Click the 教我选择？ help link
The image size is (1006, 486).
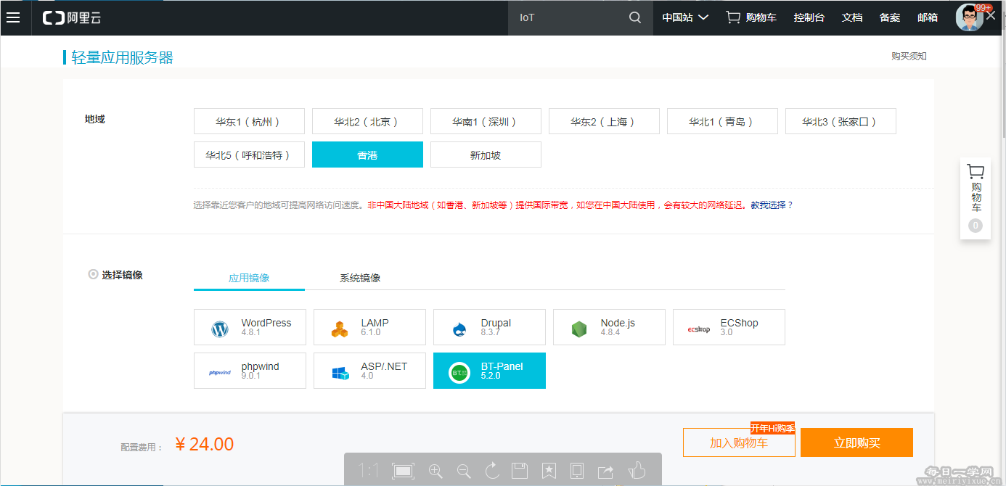(772, 205)
